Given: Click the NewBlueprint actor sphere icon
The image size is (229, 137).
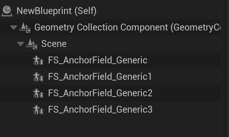Looking at the screenshot, I should click(x=7, y=11).
